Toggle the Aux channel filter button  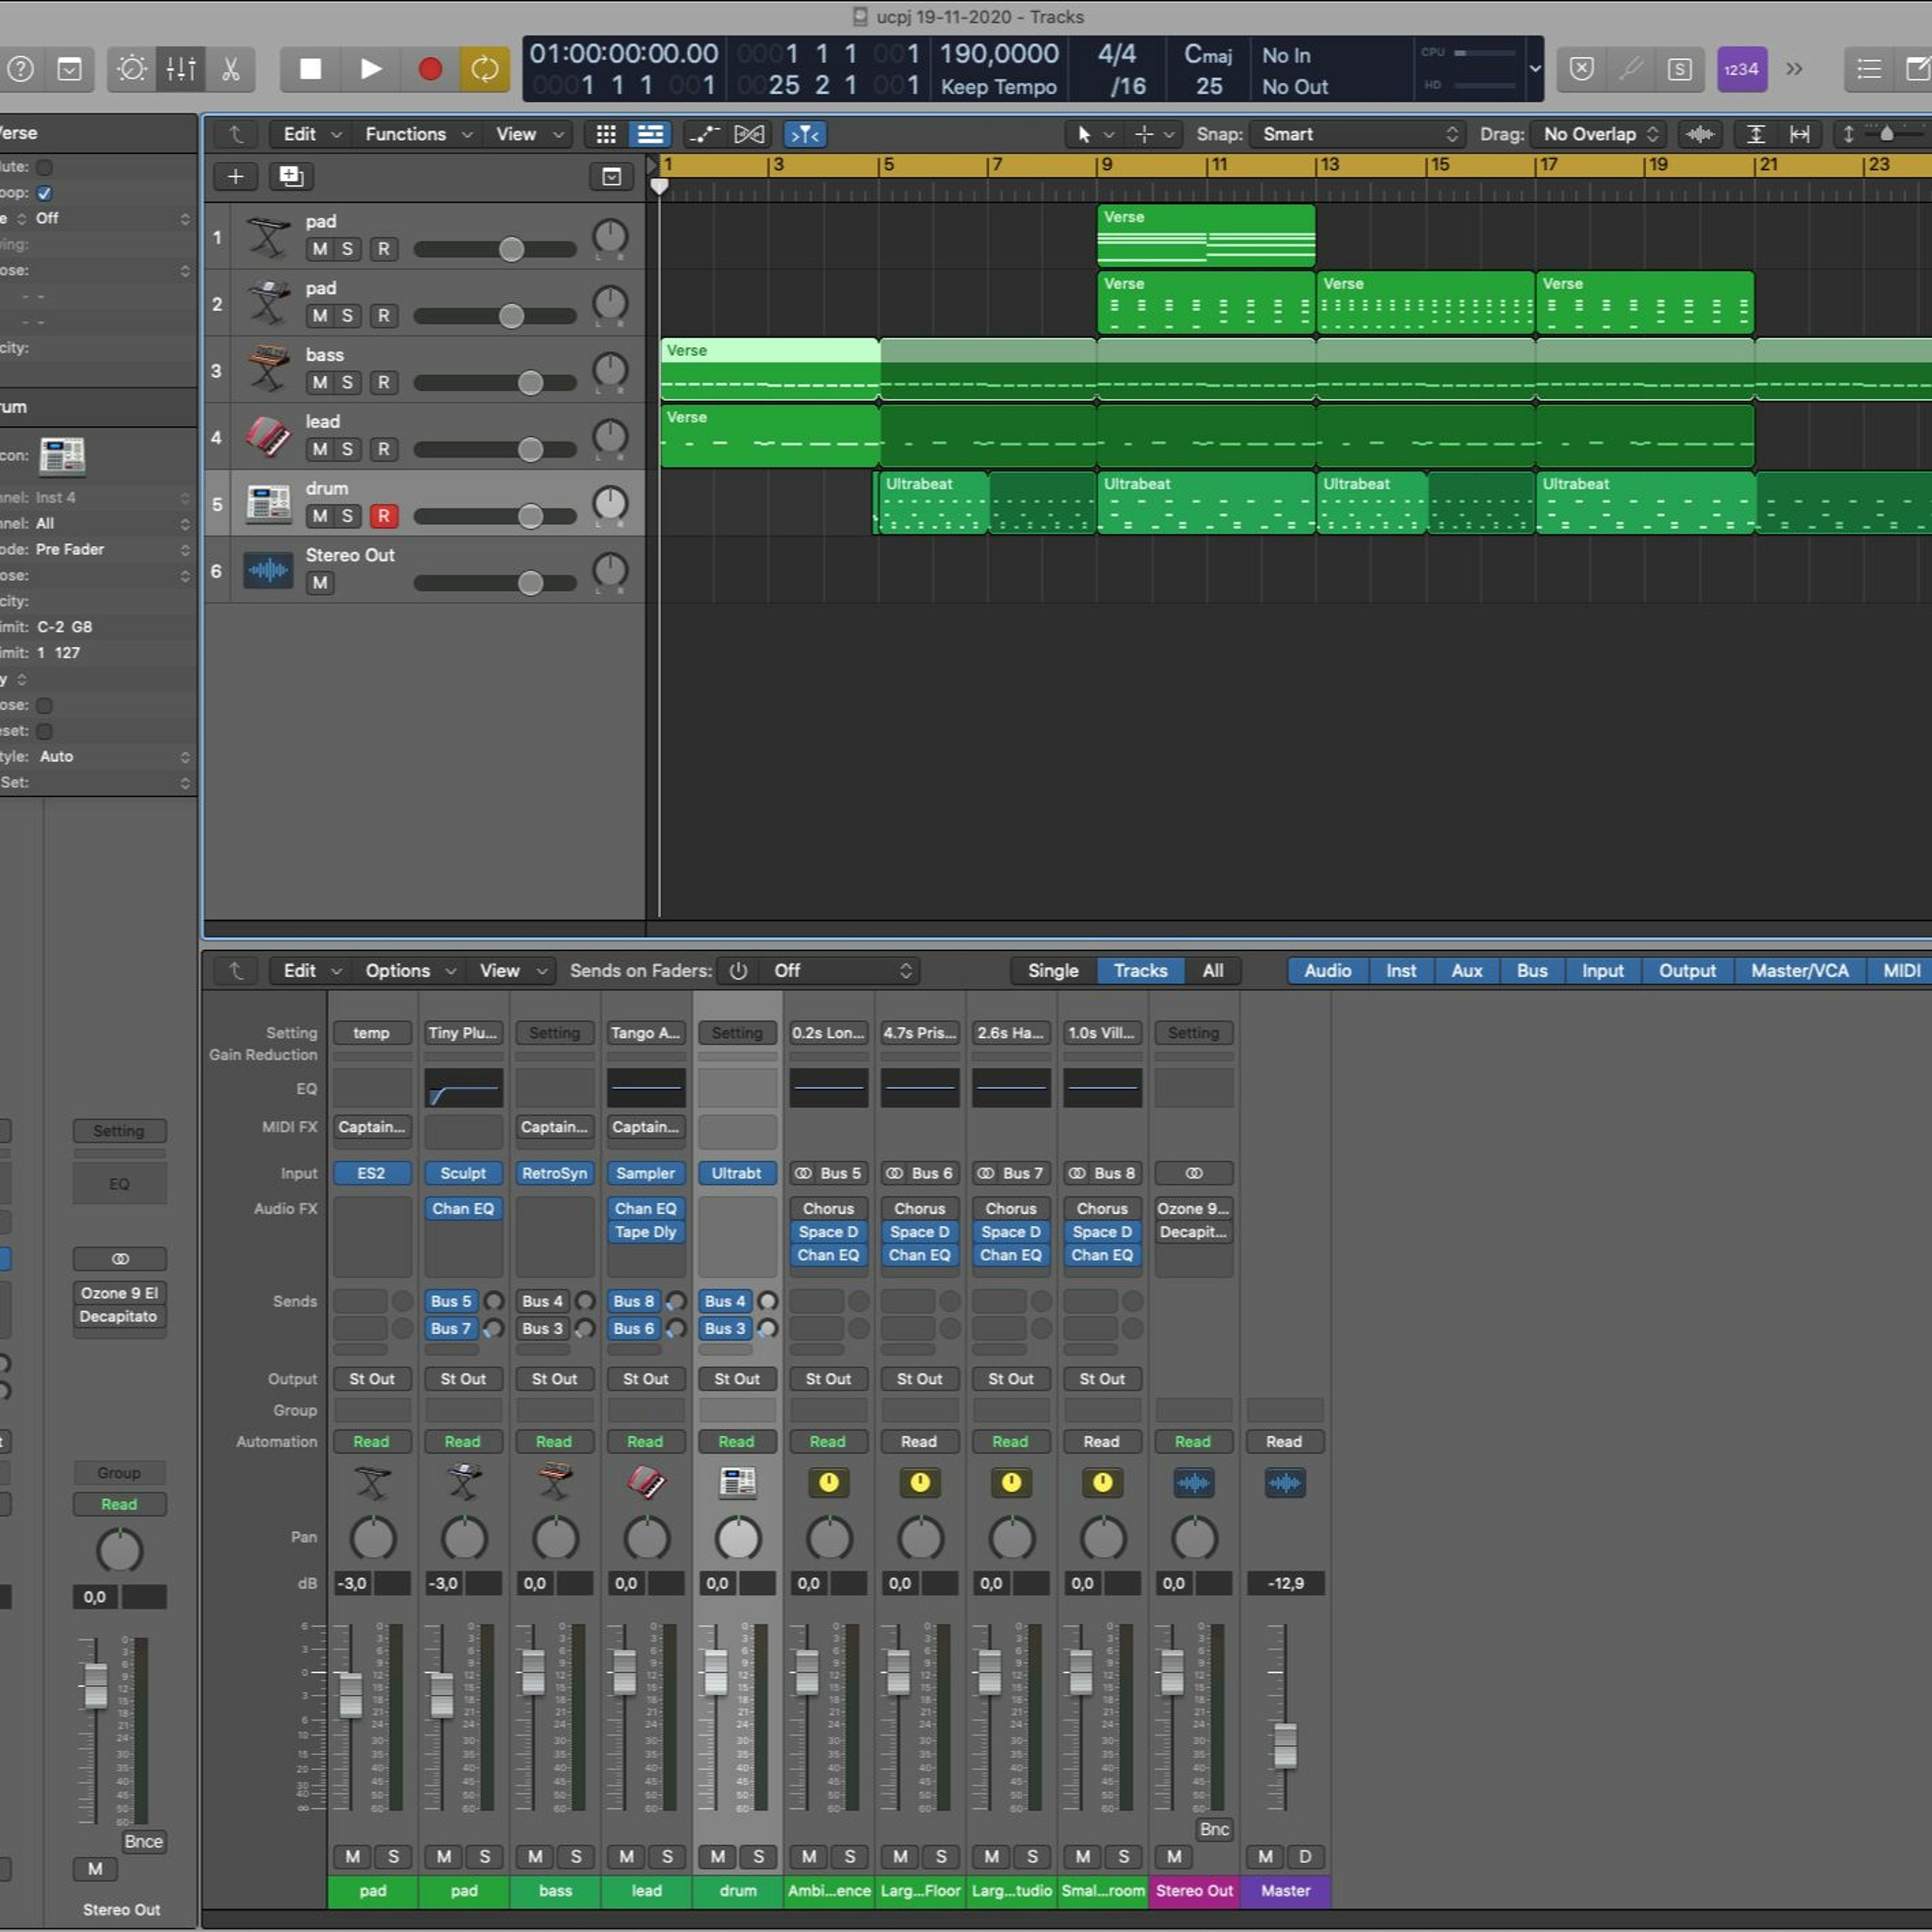pos(1467,971)
